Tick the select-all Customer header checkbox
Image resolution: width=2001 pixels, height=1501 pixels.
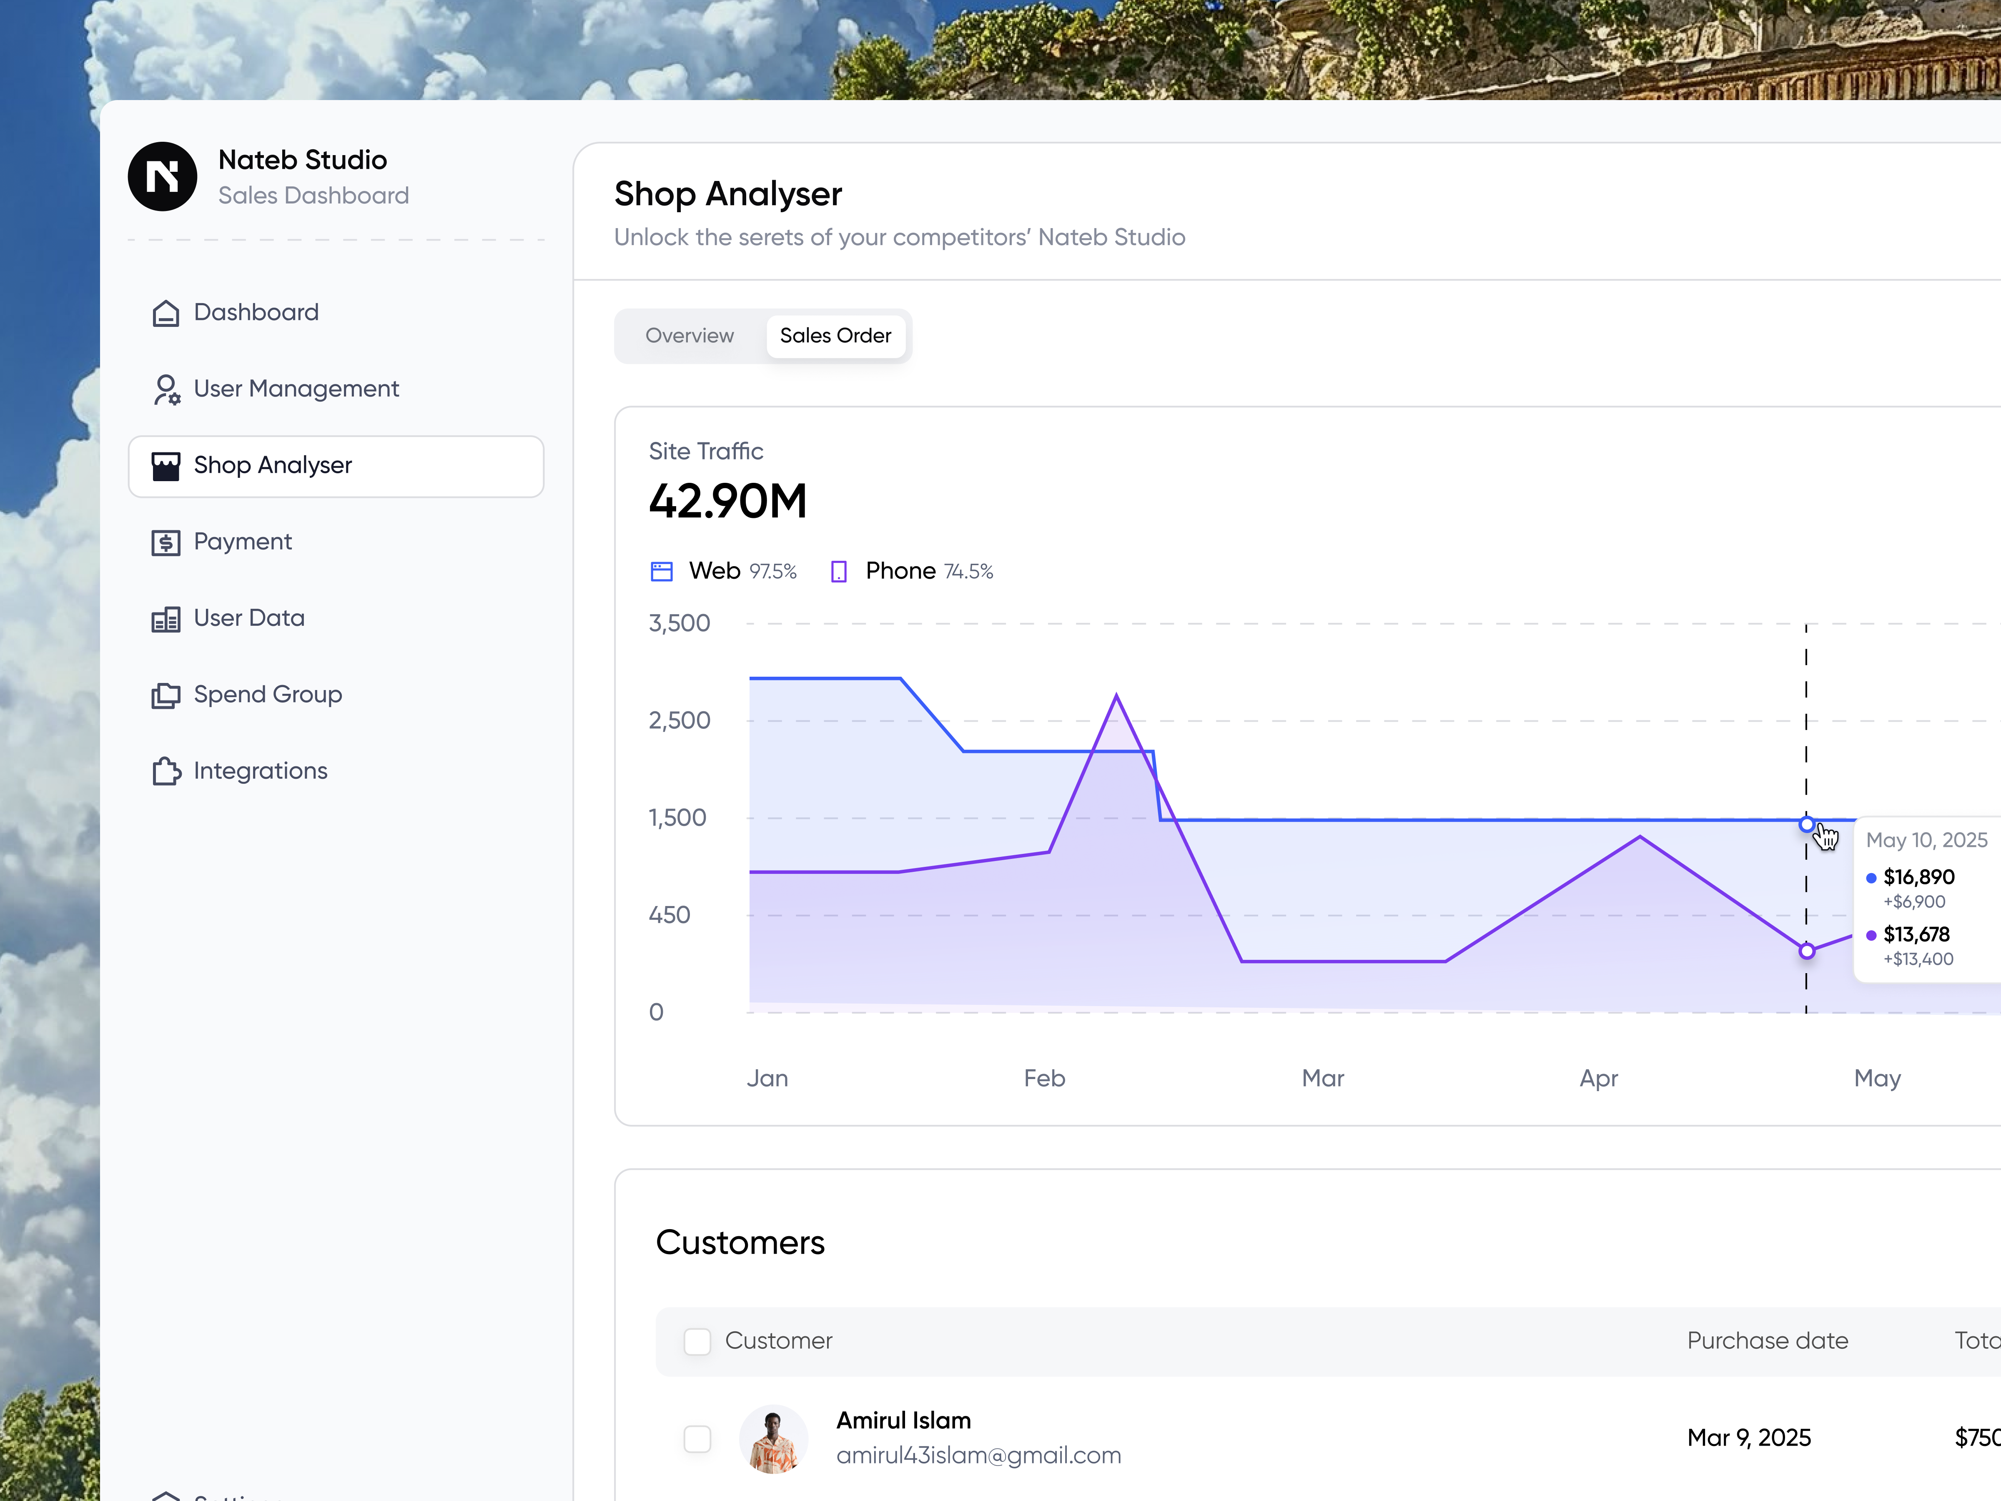click(x=697, y=1341)
